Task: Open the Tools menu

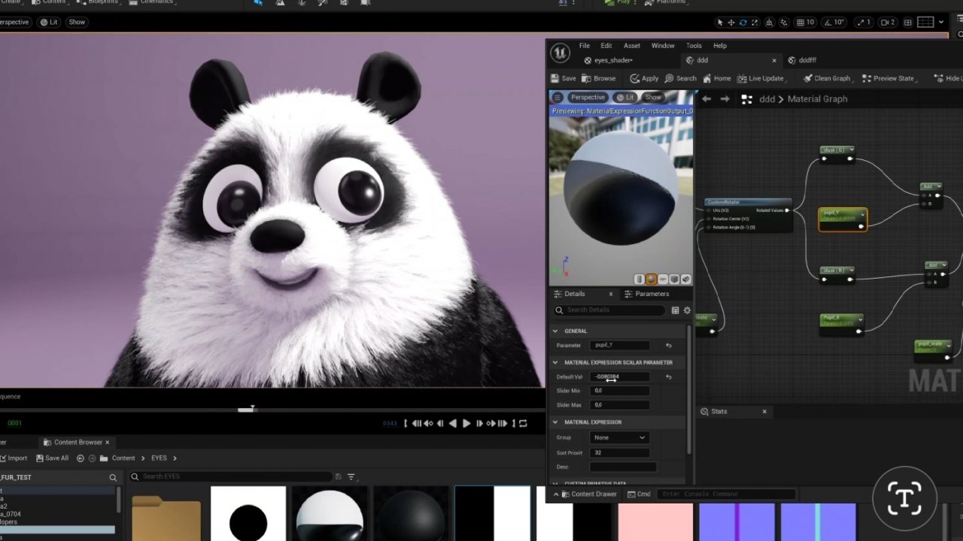Action: (x=694, y=46)
